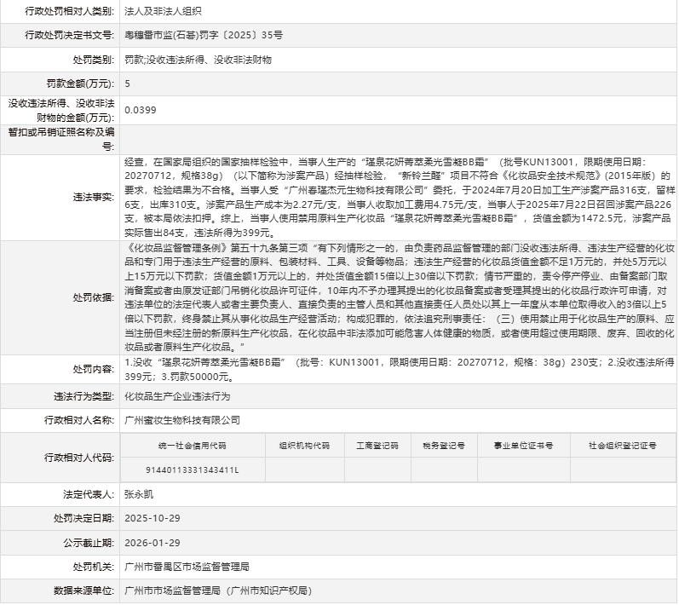
Task: Click the 社会组织登记证号 column header
Action: coord(622,445)
